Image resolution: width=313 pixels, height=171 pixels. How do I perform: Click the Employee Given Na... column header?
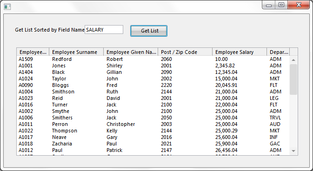131,52
